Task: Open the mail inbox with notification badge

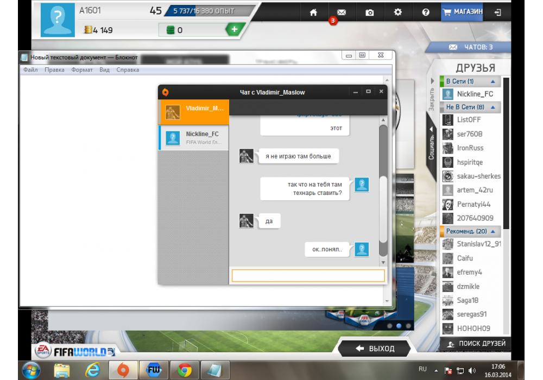Action: point(342,12)
